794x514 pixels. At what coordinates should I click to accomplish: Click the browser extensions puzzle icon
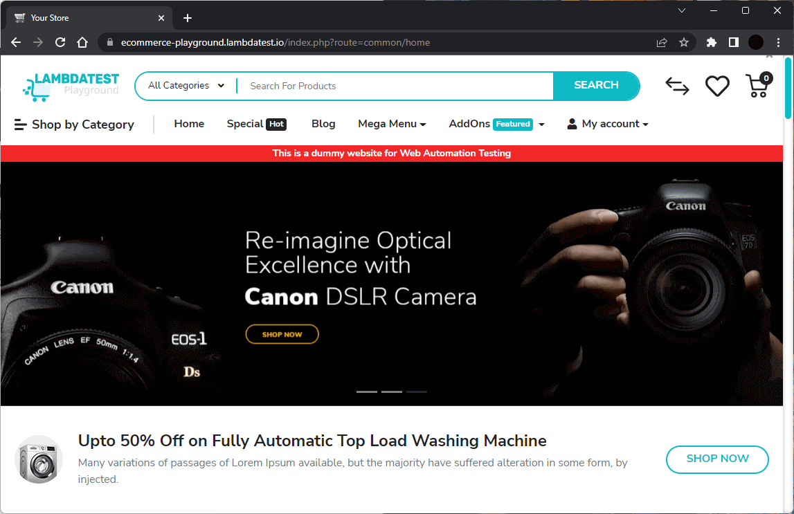[711, 42]
